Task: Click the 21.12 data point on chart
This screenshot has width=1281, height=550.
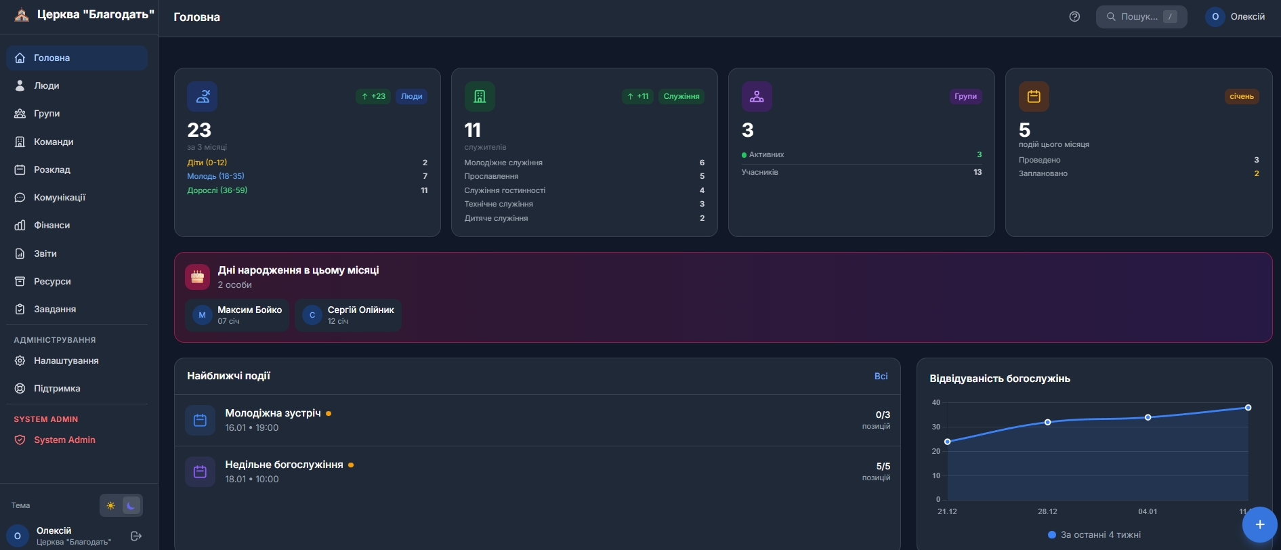Action: [947, 442]
